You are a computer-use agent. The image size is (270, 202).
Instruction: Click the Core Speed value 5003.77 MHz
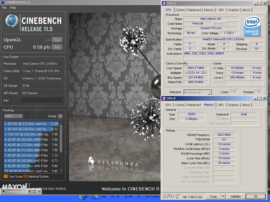coord(196,68)
